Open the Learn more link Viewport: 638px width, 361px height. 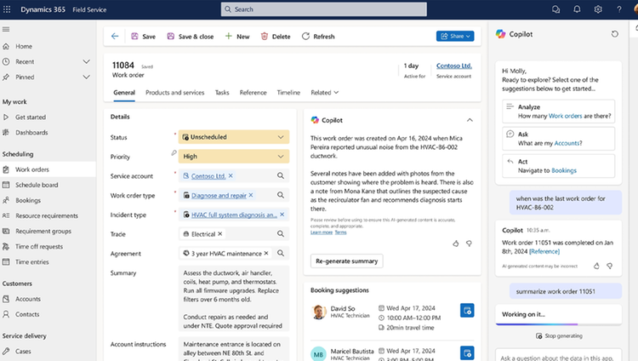(x=322, y=232)
